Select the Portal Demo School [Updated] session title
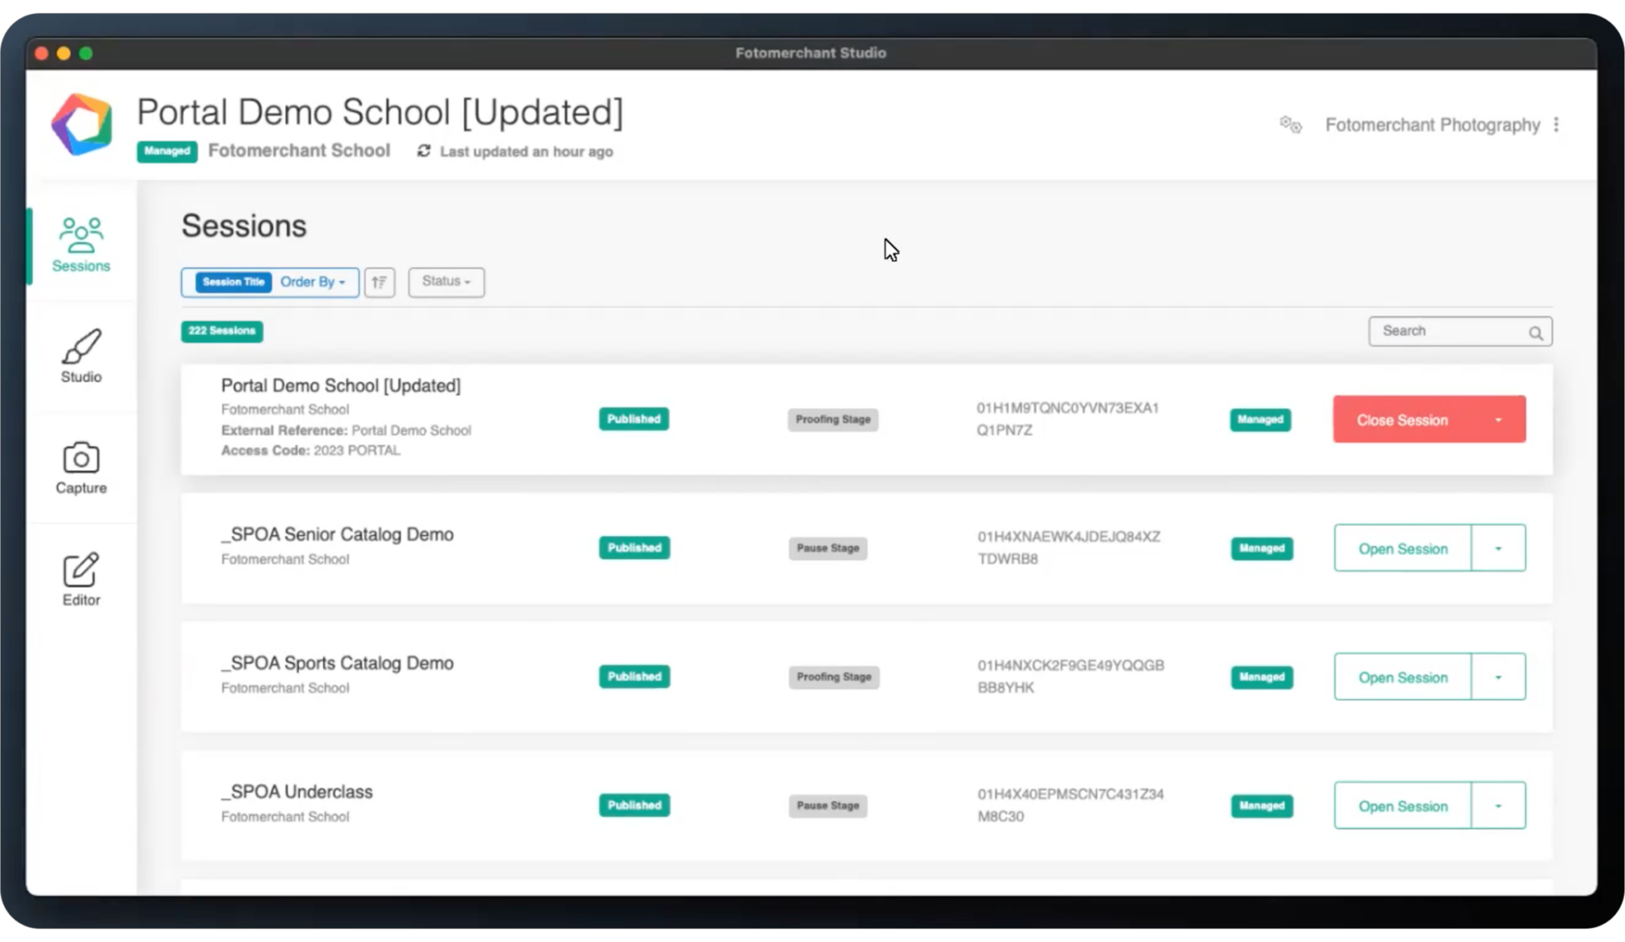The image size is (1625, 942). (x=340, y=386)
